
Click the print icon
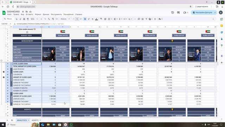coord(24,19)
